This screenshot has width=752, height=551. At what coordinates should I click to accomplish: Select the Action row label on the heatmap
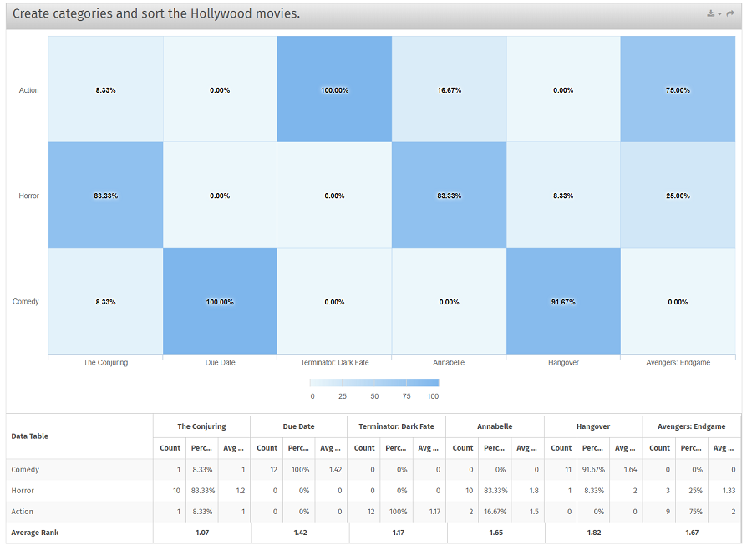[x=29, y=89]
